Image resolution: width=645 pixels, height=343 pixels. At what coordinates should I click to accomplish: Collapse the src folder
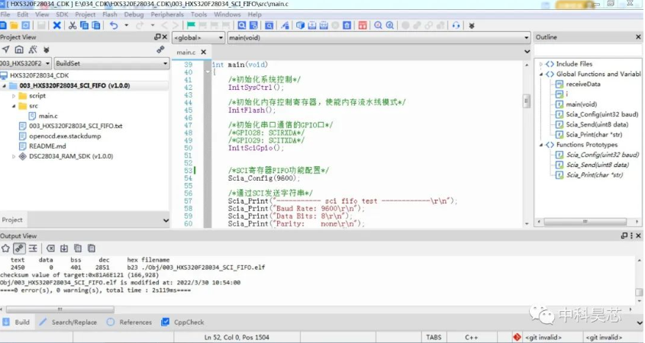pyautogui.click(x=14, y=106)
